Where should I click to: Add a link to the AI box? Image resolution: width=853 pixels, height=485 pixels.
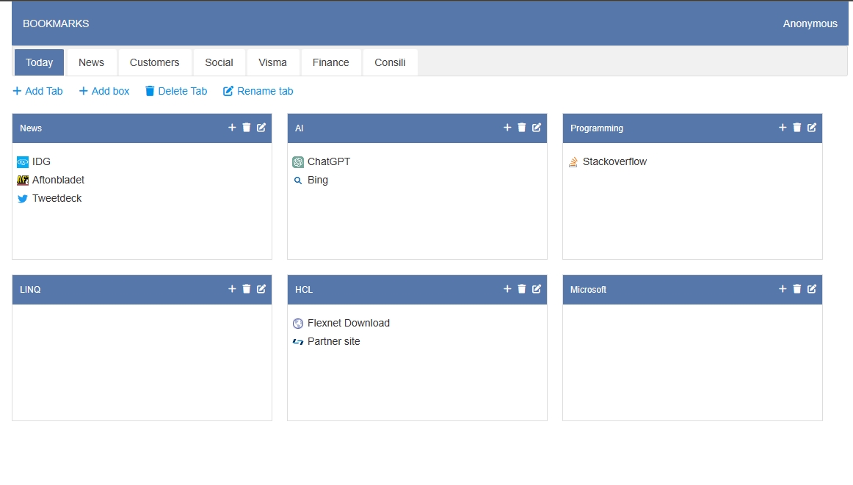coord(507,127)
